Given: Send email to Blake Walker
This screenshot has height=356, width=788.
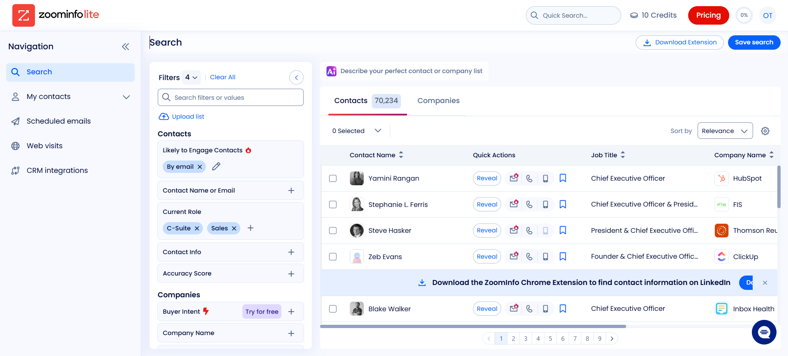Looking at the screenshot, I should coord(514,308).
